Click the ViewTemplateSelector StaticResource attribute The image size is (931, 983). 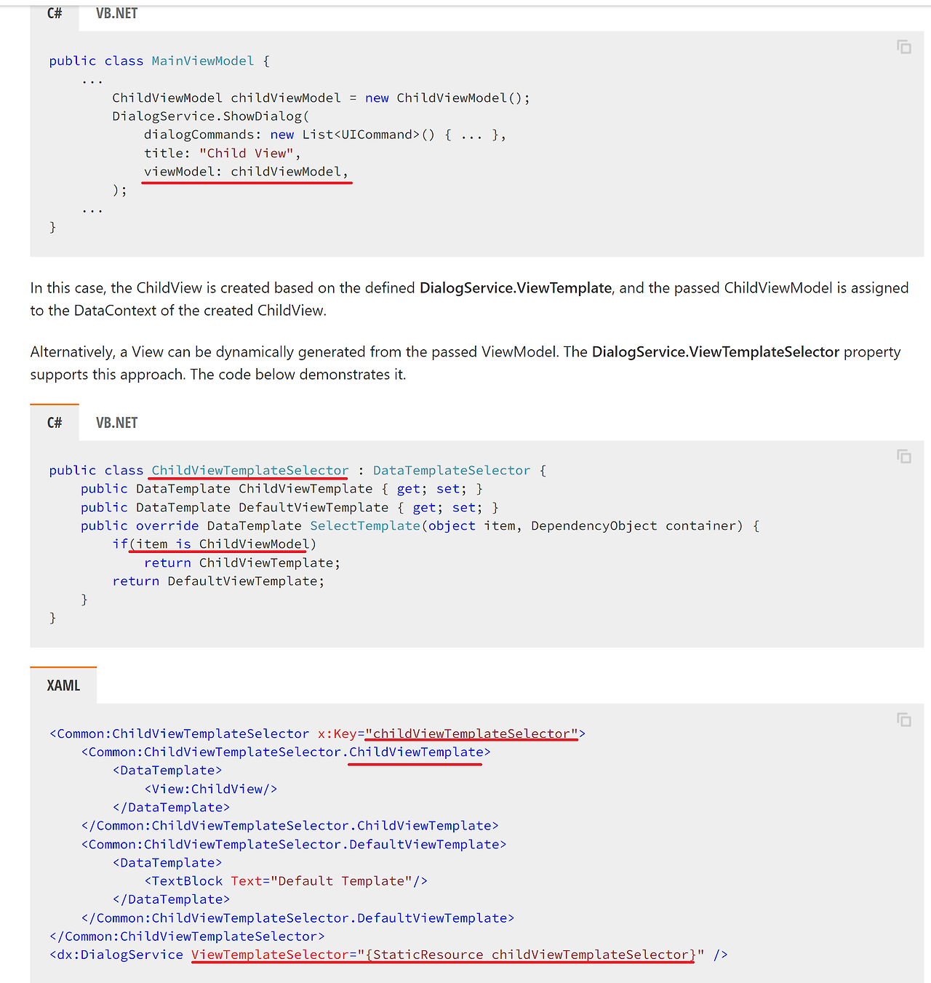(x=448, y=955)
